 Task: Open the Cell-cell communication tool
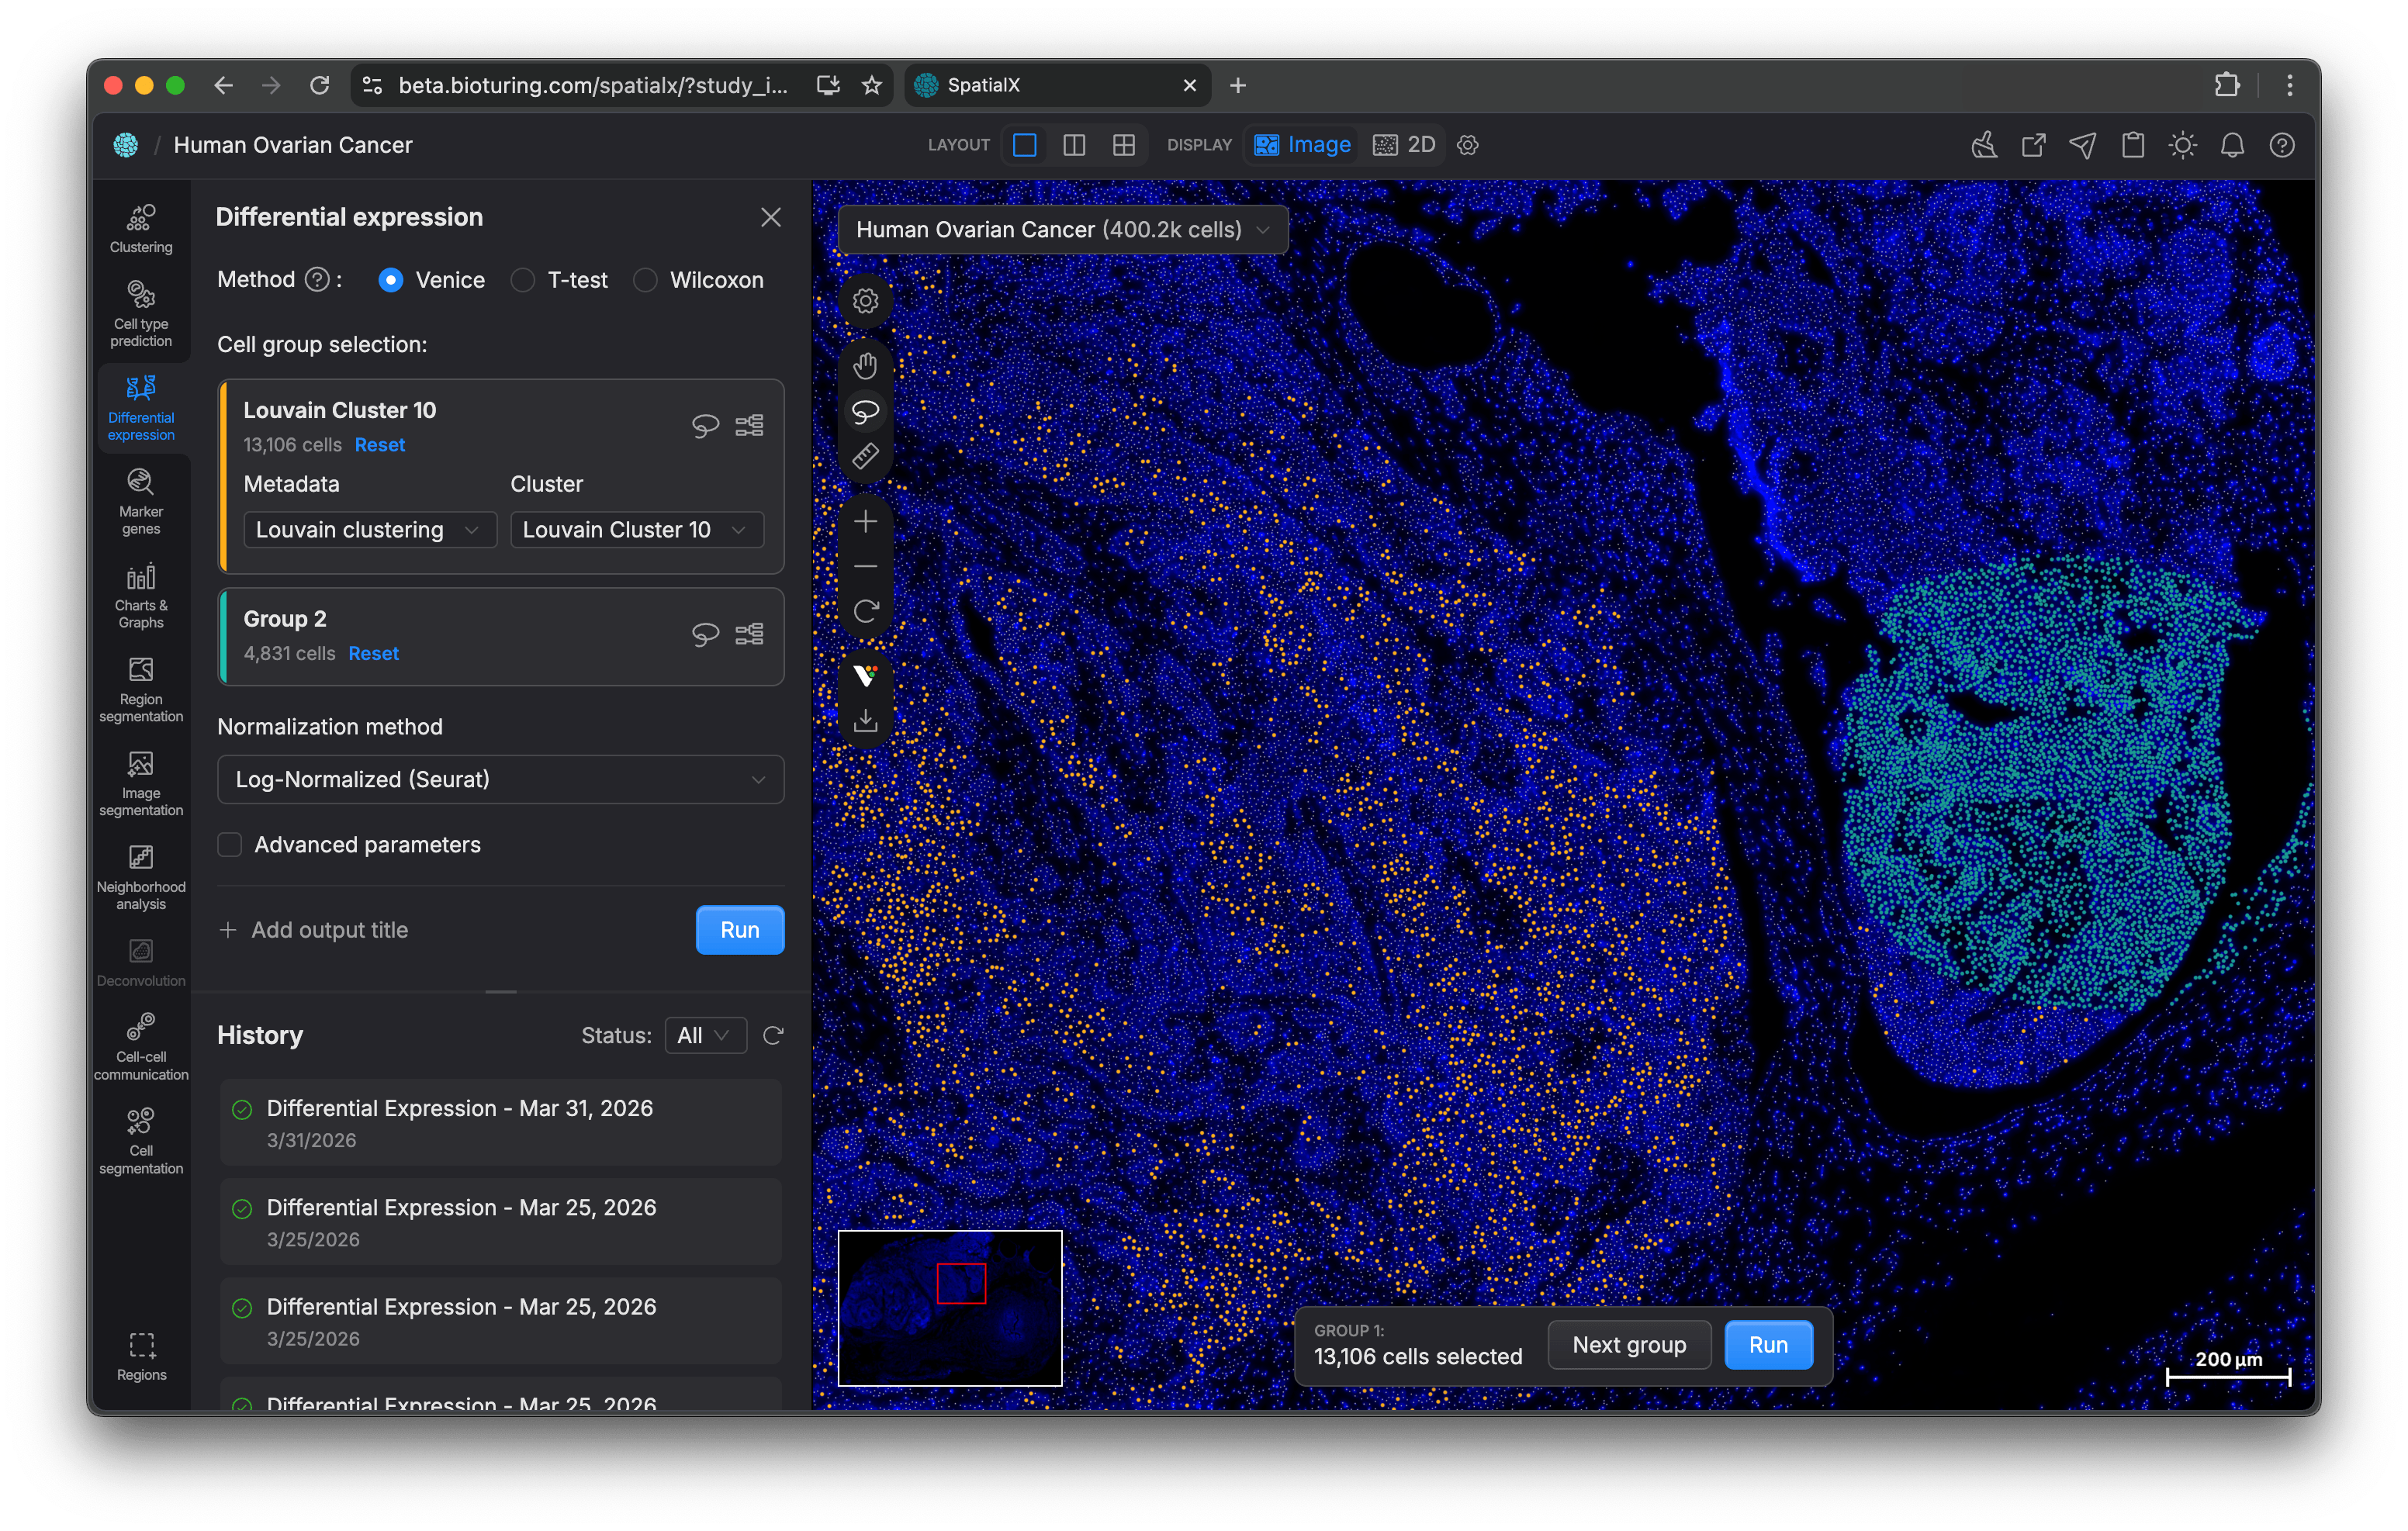[x=141, y=1046]
